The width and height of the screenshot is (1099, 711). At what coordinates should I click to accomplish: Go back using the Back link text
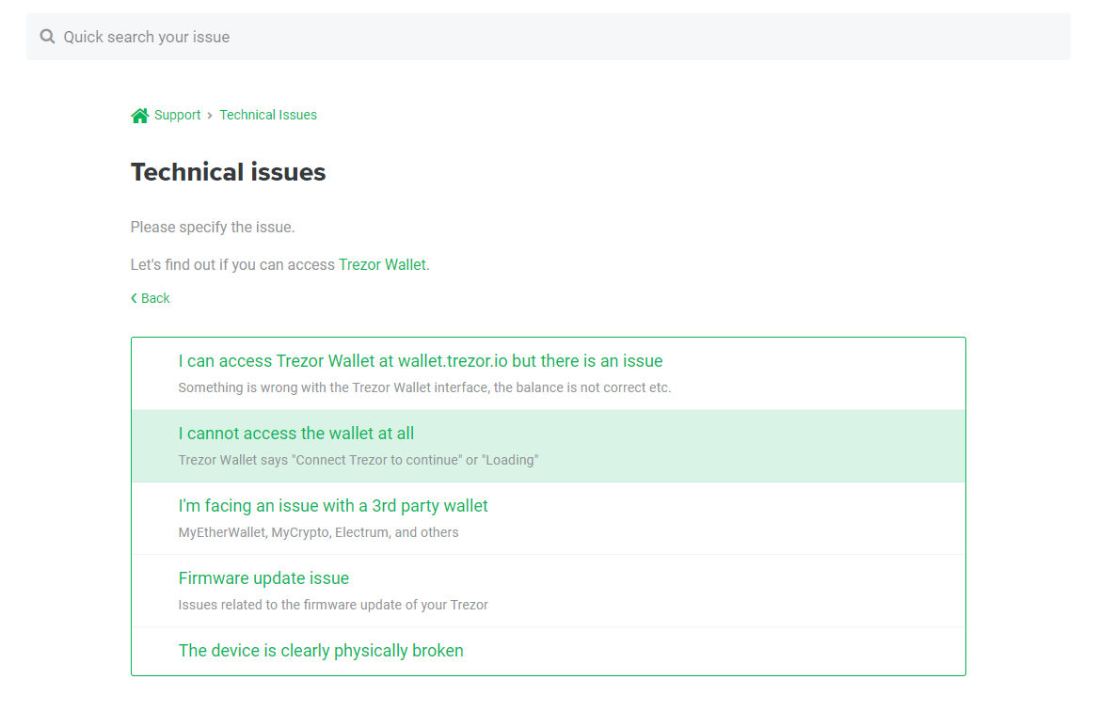[x=155, y=298]
